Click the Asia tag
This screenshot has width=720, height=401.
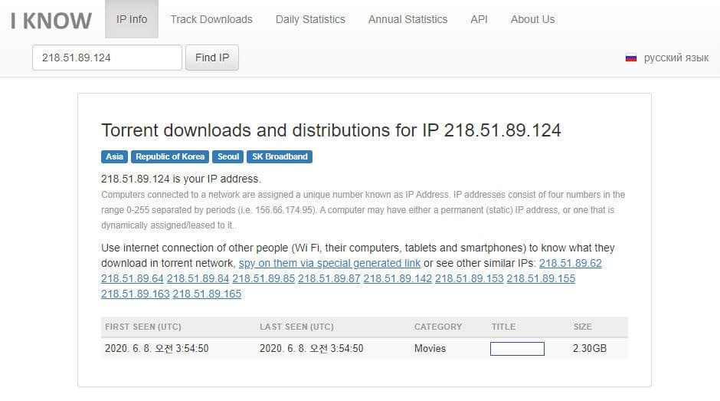(114, 157)
